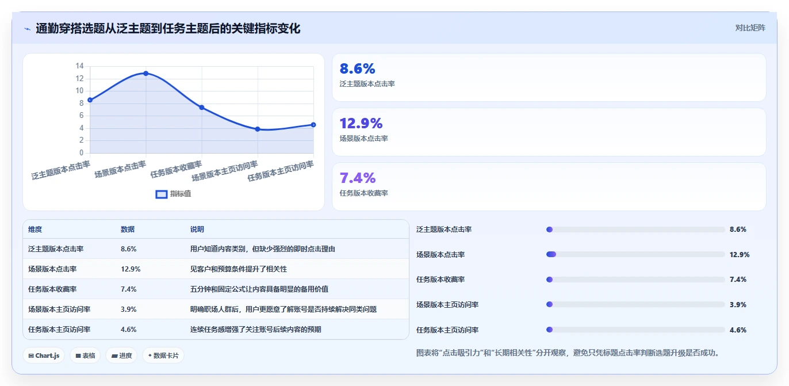Click the chart point for 场景版本主页访问率
Image resolution: width=789 pixels, height=386 pixels.
click(258, 129)
